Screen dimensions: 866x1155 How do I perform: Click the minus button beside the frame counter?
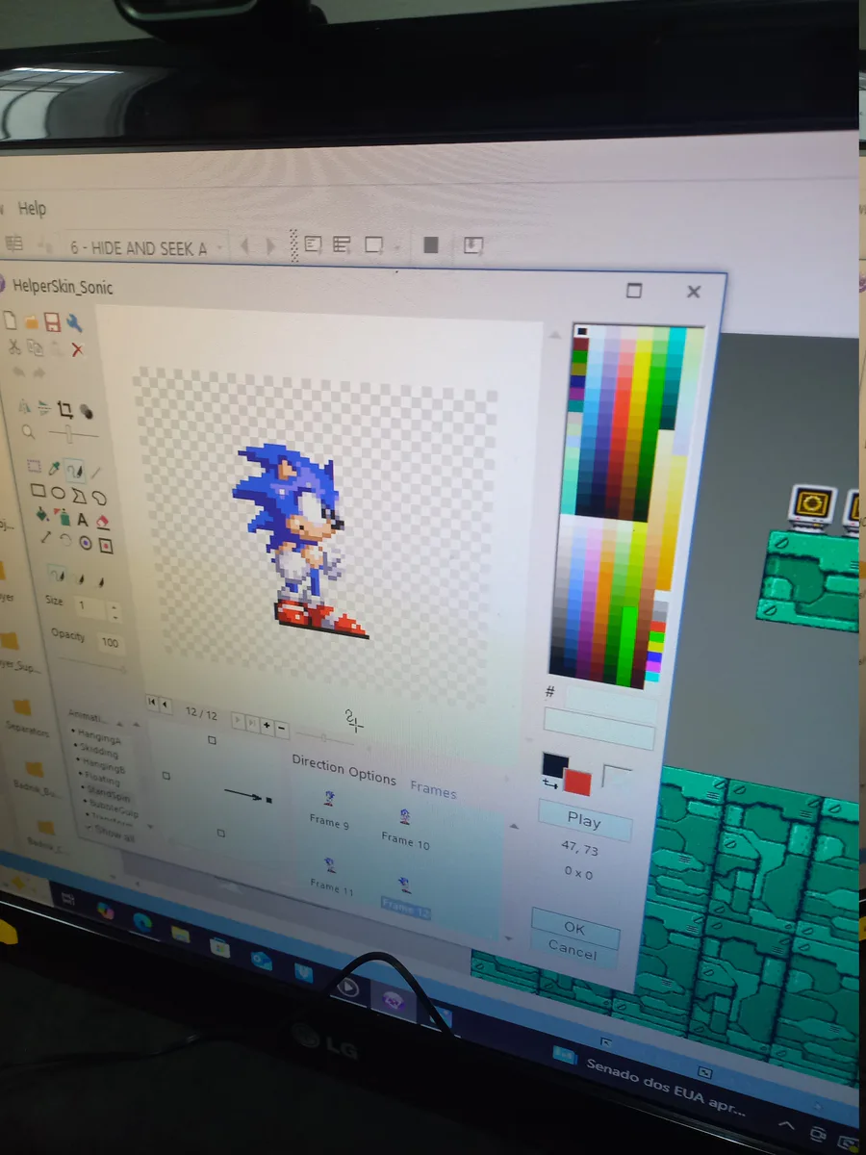point(282,728)
